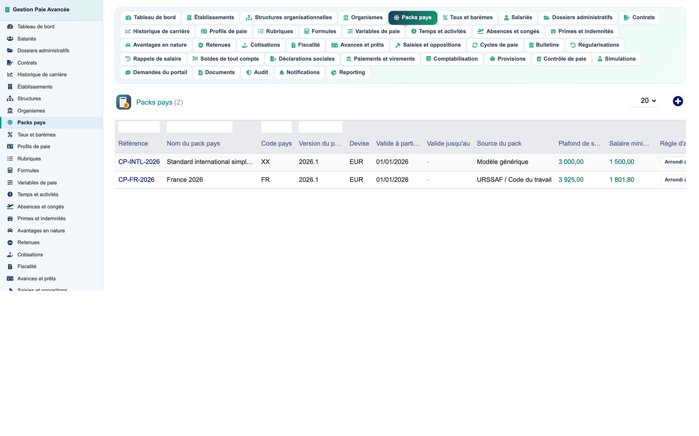Click the Organismes bank icon in the sidebar
This screenshot has width=699, height=436.
[10, 111]
